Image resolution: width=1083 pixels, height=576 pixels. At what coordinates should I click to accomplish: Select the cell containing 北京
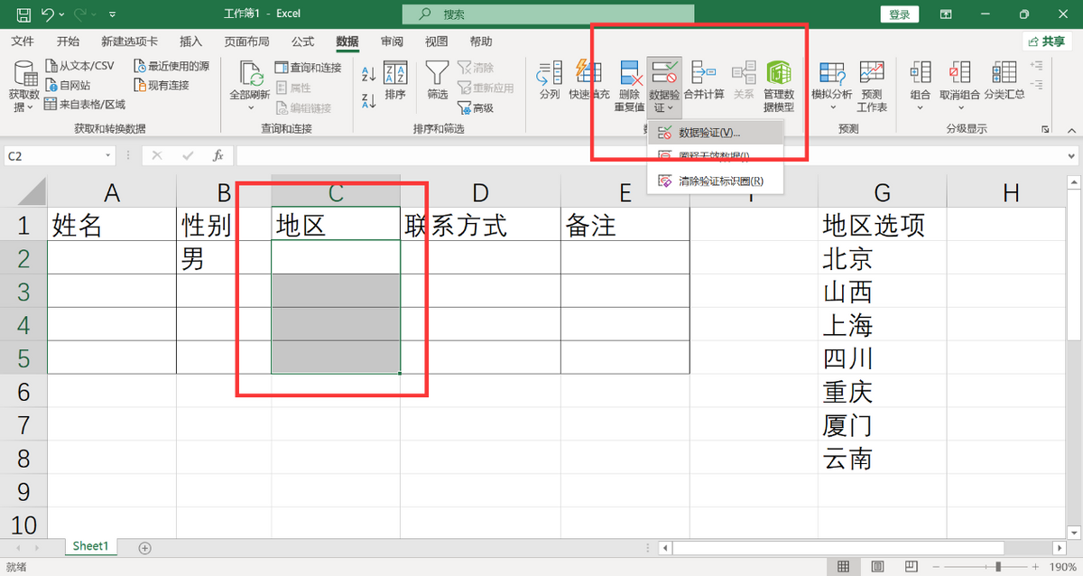(x=882, y=258)
